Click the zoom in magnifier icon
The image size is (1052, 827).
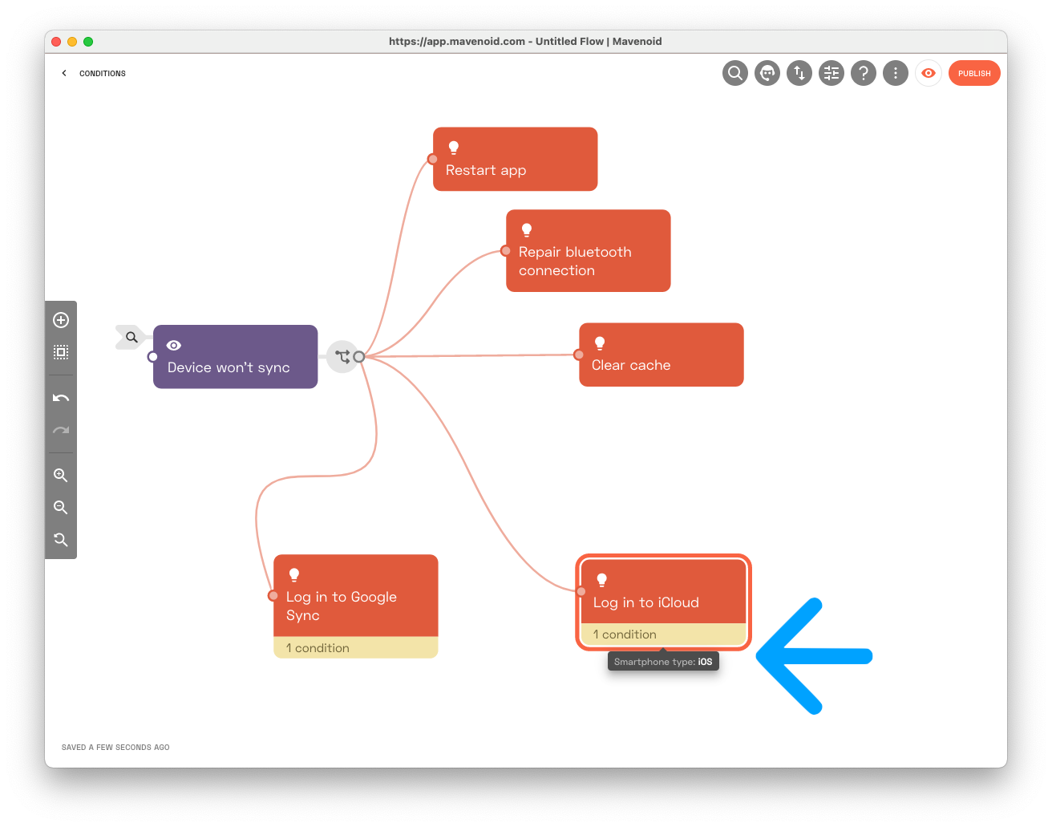(61, 476)
